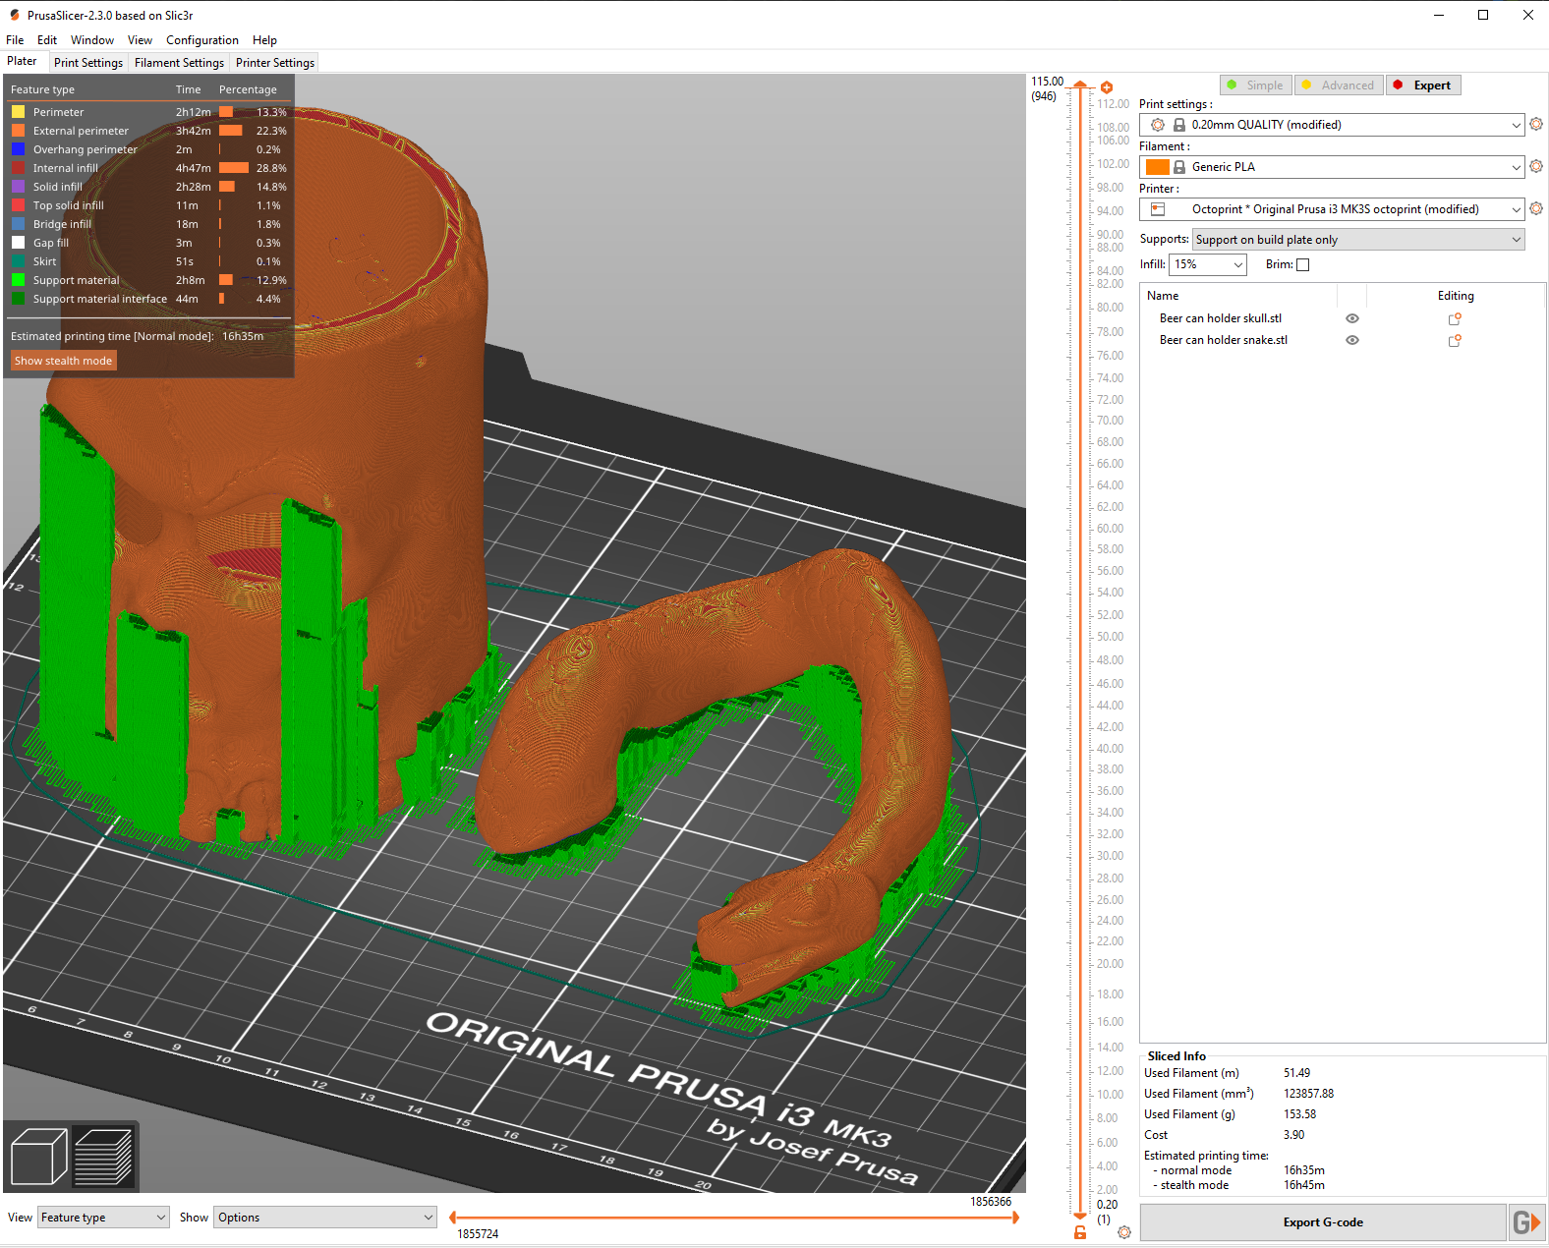Click the Cost value 3.90
Image resolution: width=1549 pixels, height=1248 pixels.
(x=1293, y=1135)
